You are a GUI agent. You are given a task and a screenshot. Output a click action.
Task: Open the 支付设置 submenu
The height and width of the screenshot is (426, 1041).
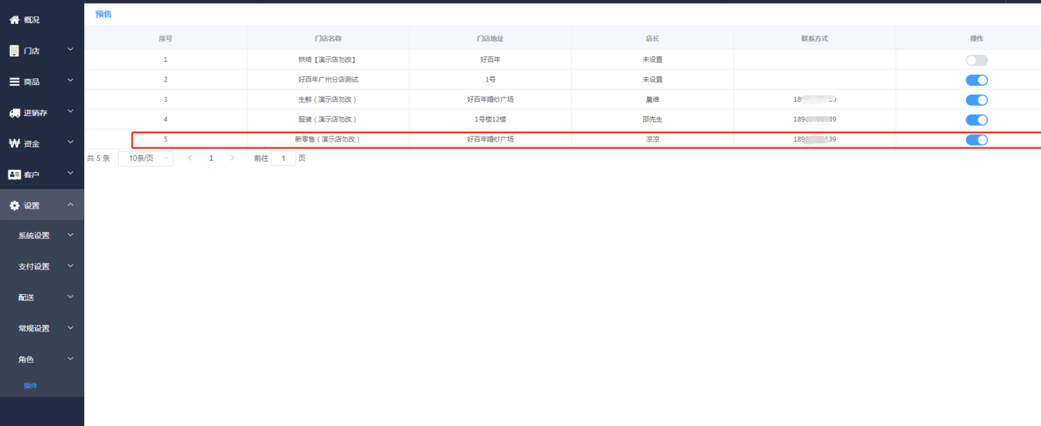pyautogui.click(x=42, y=266)
